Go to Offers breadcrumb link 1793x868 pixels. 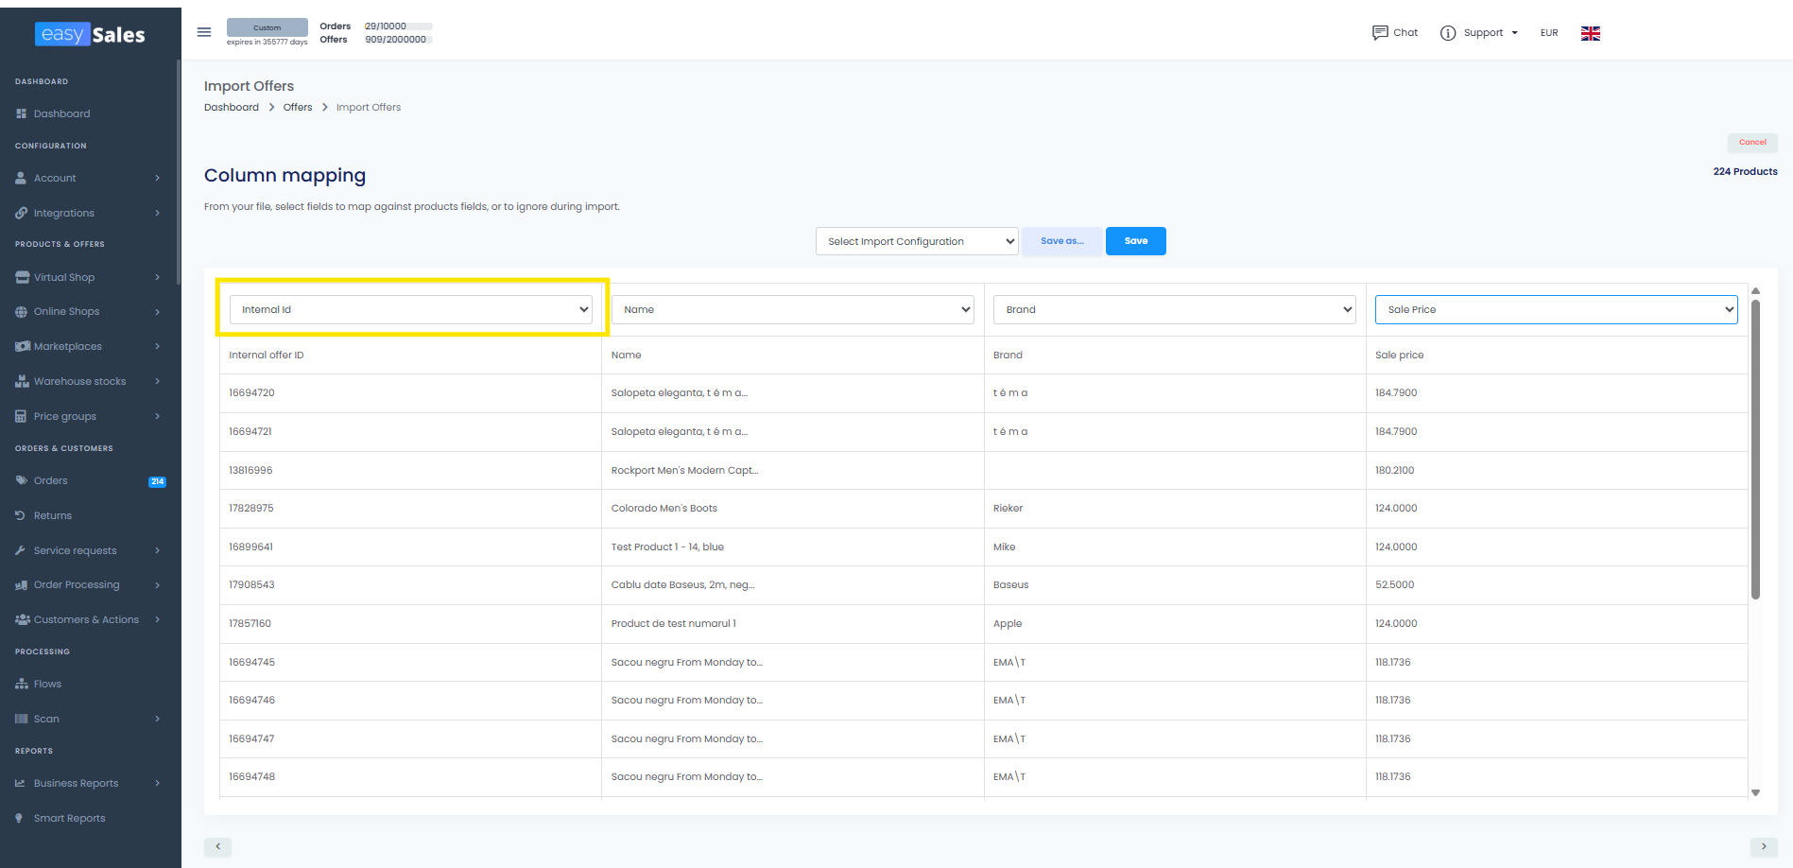click(298, 107)
